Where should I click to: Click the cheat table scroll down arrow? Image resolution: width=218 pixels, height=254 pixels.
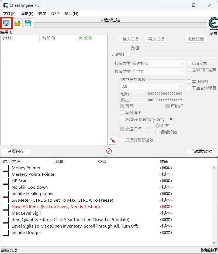(x=214, y=243)
